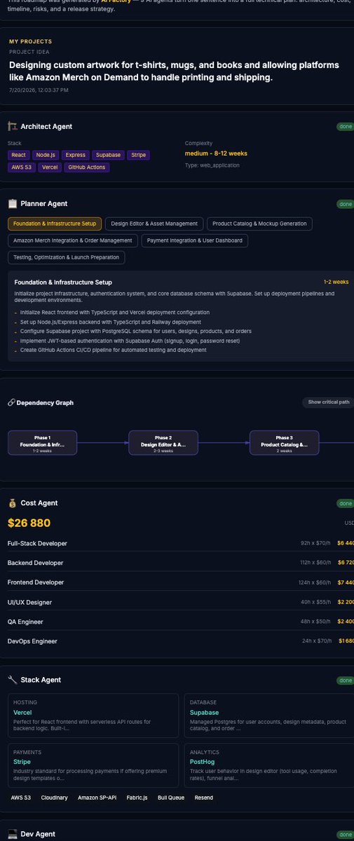Click the MY PROJECTS heading label
Image resolution: width=354 pixels, height=841 pixels.
(x=31, y=42)
